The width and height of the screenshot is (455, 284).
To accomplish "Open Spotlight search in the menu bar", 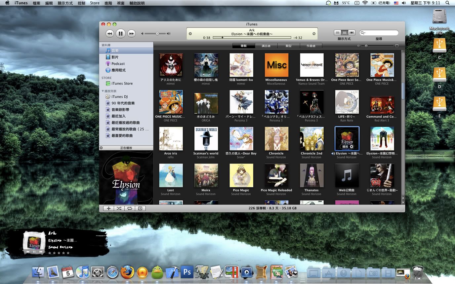I will 447,3.
